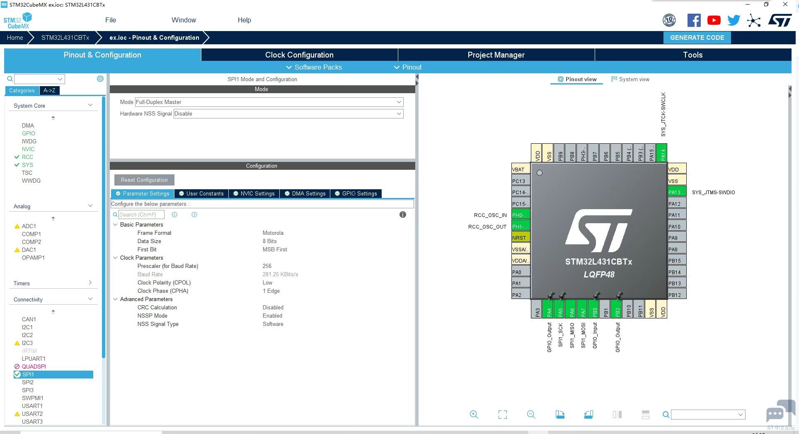Screen dimensions: 799x434
Task: Switch to System view
Action: pyautogui.click(x=630, y=79)
